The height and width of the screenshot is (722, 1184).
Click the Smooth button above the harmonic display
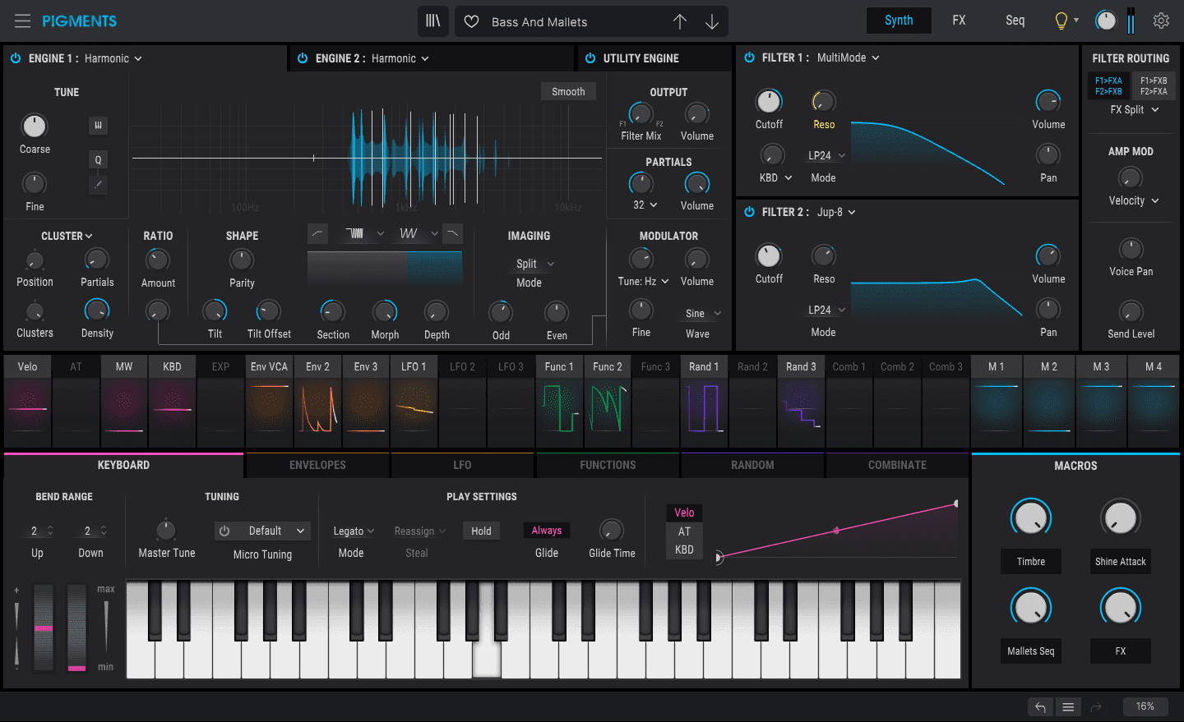coord(568,91)
